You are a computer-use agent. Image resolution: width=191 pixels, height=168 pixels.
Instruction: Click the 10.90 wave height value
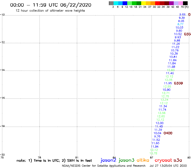point(166,90)
